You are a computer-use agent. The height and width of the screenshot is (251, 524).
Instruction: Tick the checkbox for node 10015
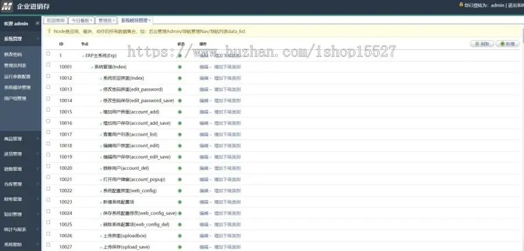[x=48, y=110]
